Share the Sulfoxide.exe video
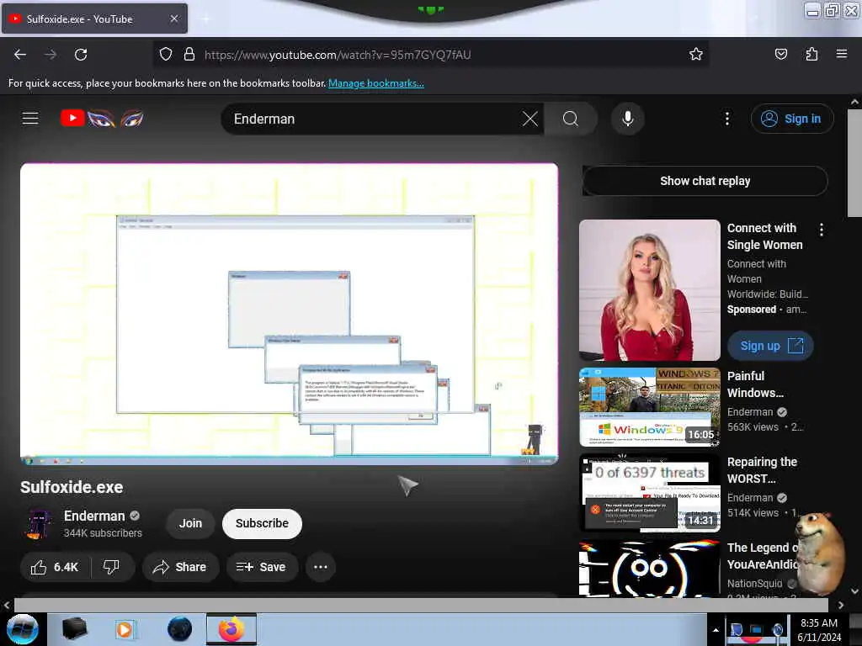862x646 pixels. pos(180,567)
